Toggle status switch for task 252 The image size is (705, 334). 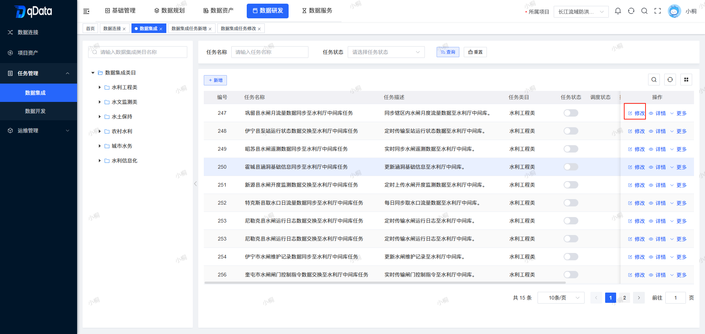coord(571,203)
